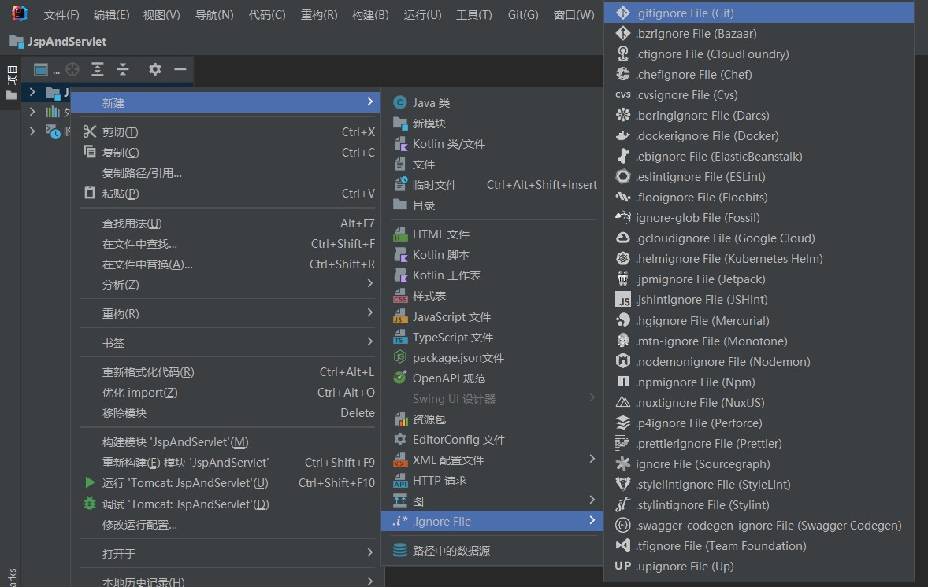928x587 pixels.
Task: Choose .upignore File (Up)
Action: point(759,566)
